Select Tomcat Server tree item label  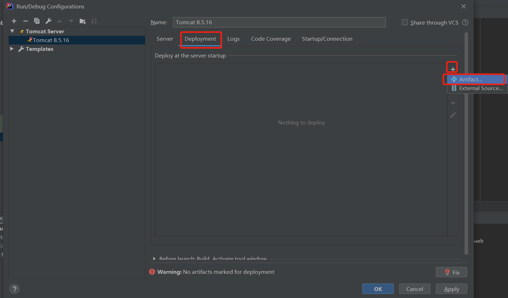click(x=45, y=31)
